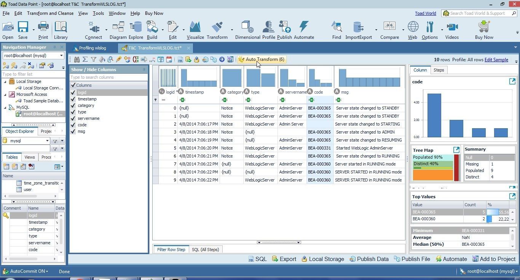Switch to the Steps tab

(439, 70)
